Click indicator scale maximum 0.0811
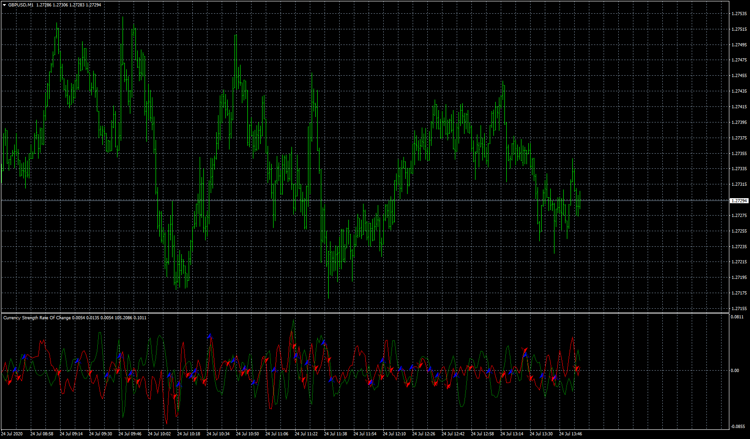The image size is (750, 439). 737,317
